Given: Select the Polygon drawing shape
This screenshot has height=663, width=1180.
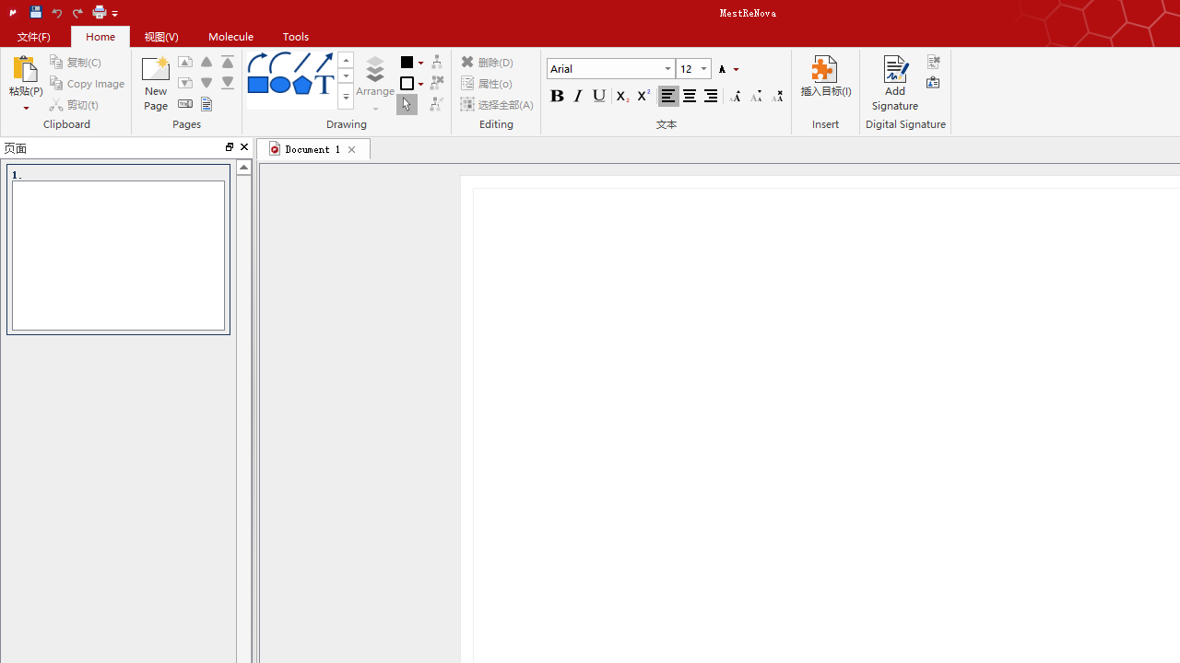Looking at the screenshot, I should click(x=301, y=85).
